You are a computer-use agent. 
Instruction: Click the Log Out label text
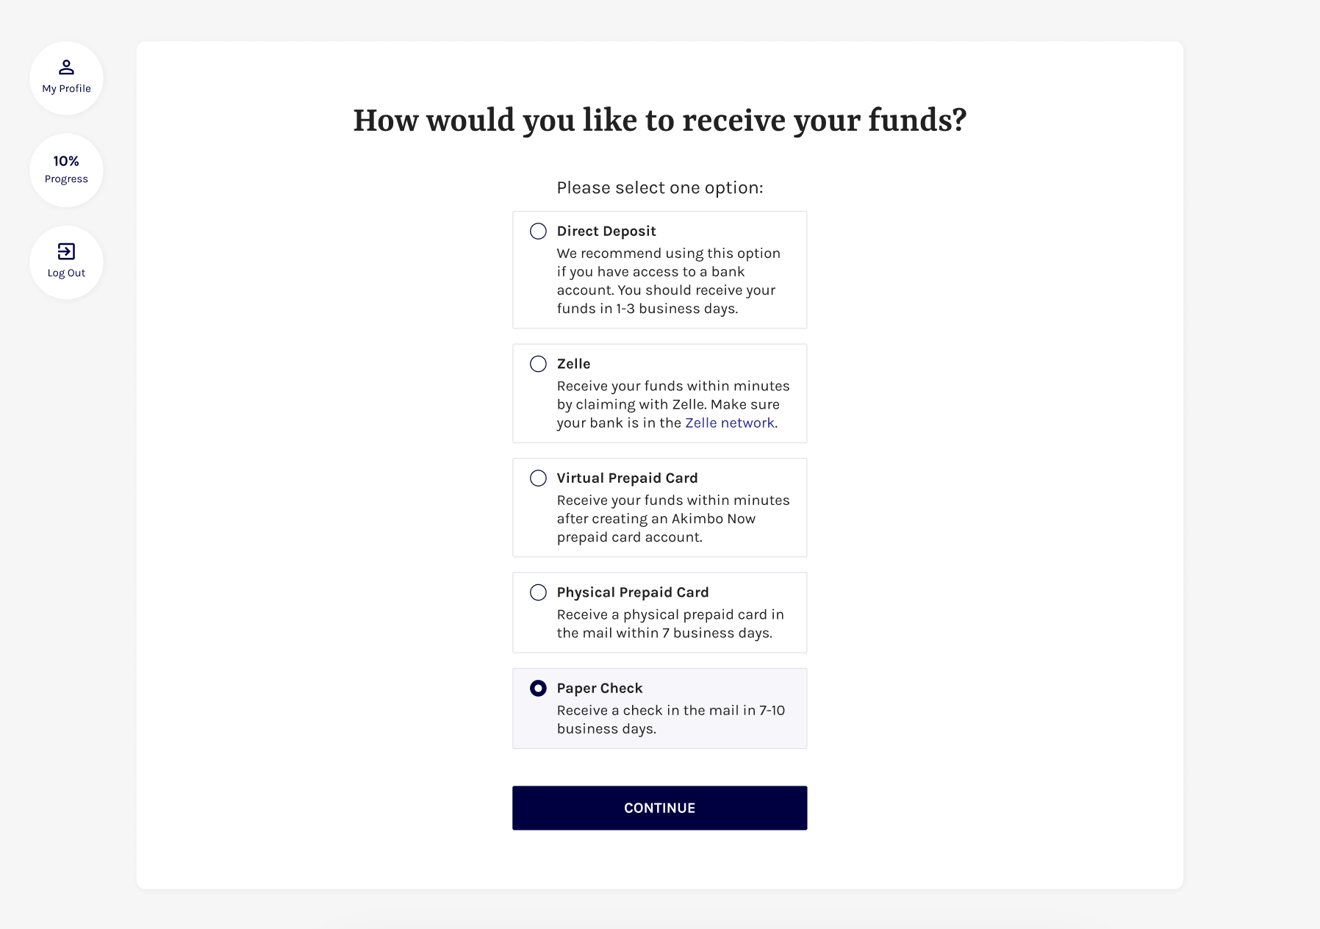pos(66,273)
